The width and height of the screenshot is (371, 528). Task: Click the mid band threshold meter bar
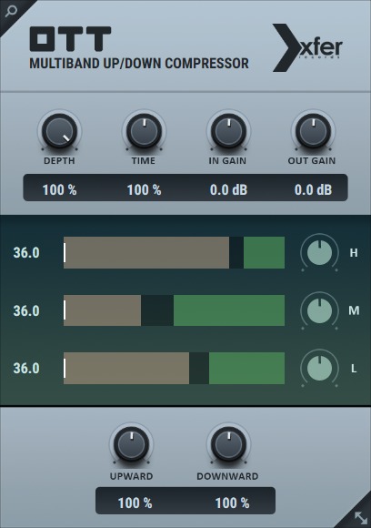click(x=174, y=310)
